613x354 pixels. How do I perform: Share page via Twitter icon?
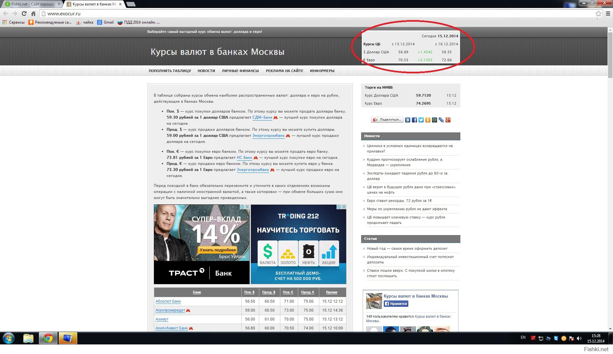tap(421, 120)
